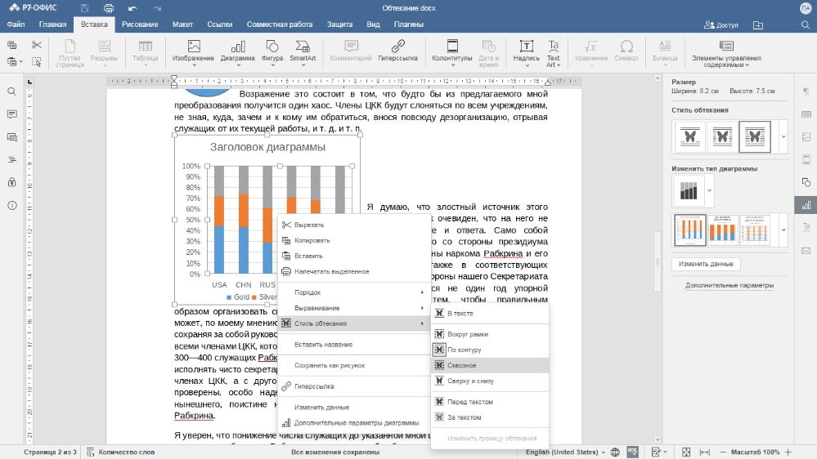Expand the wrap style gallery dropdown
817x459 pixels.
[x=784, y=137]
